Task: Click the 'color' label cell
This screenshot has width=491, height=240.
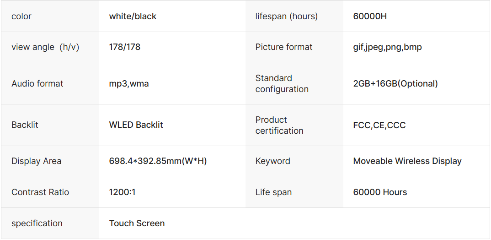Action: (21, 16)
